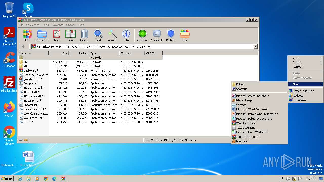Screen dimensions: 324x182
Task: Create a new Briefcase
Action: coord(259,141)
